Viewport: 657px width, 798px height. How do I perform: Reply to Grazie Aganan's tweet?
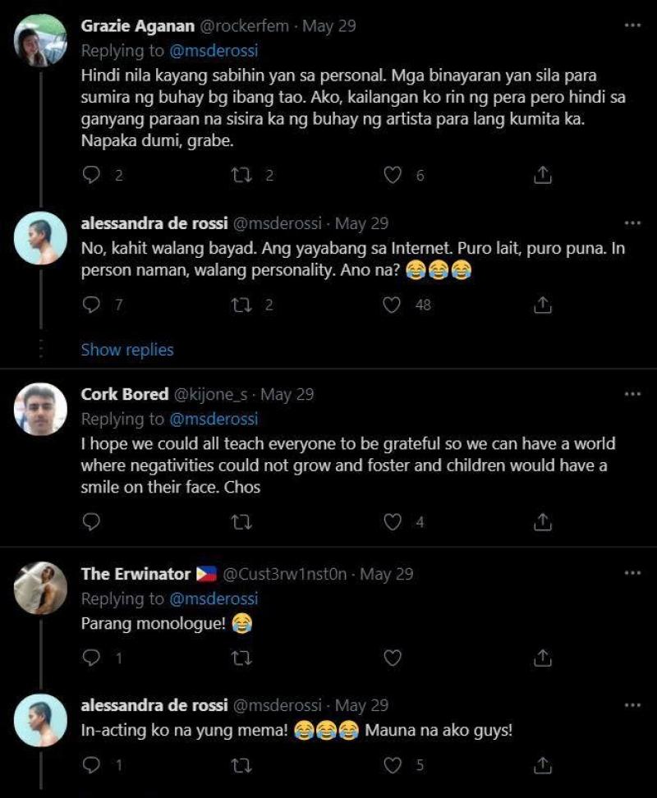[92, 175]
